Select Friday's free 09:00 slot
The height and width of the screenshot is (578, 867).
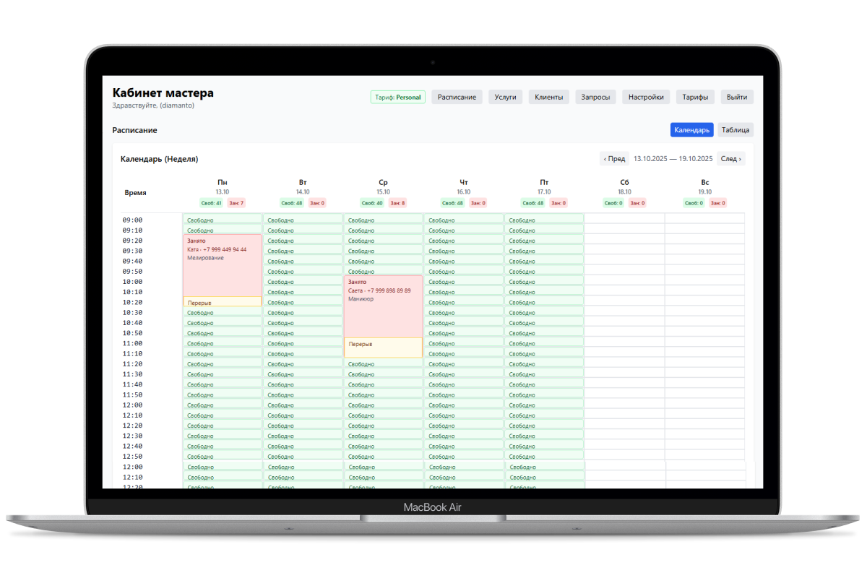pos(543,220)
